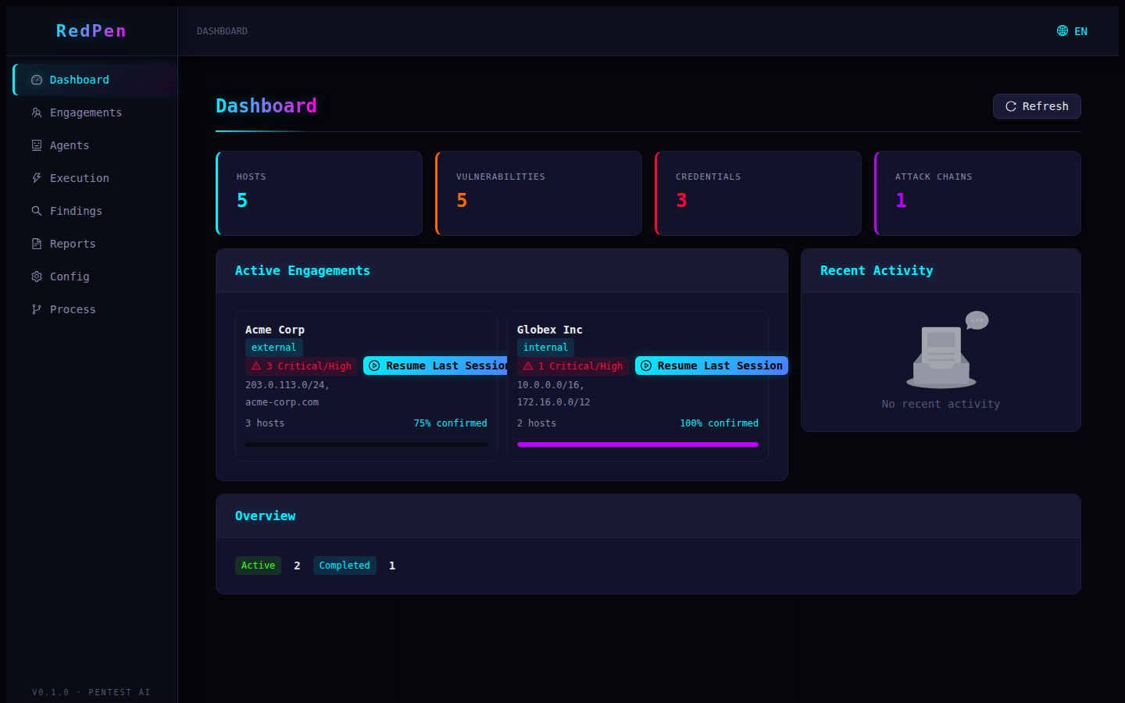Image resolution: width=1125 pixels, height=703 pixels.
Task: Click Globex Inc confirmation progress bar
Action: tap(637, 444)
